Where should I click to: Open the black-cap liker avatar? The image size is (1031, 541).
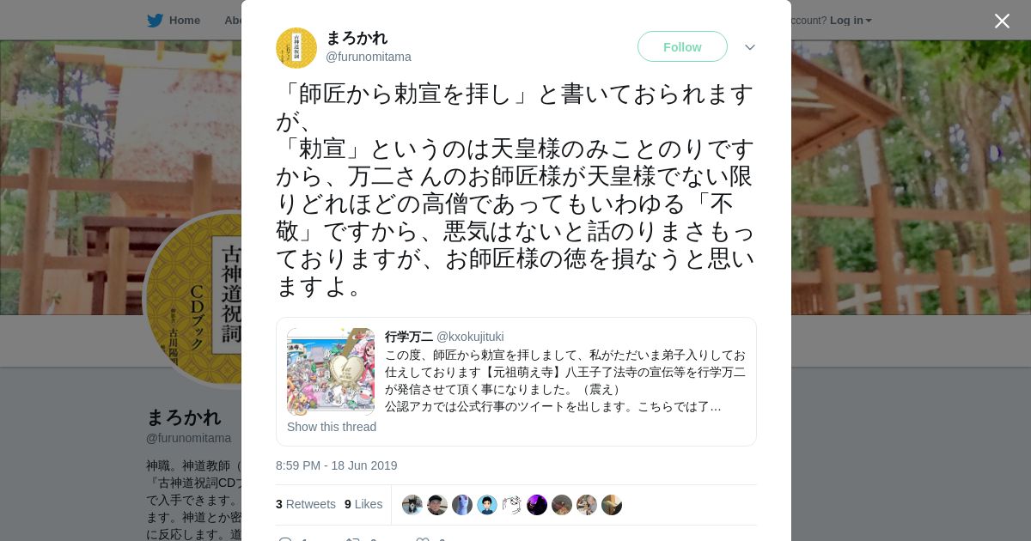[437, 505]
